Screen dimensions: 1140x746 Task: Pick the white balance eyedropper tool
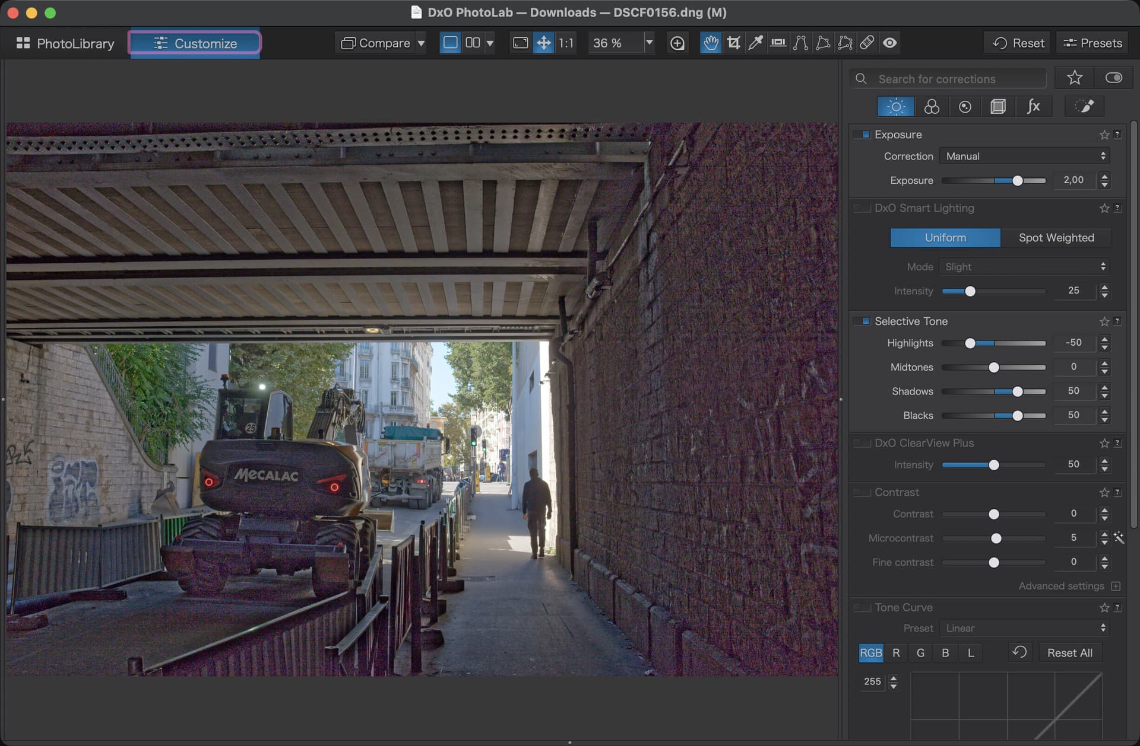click(755, 43)
